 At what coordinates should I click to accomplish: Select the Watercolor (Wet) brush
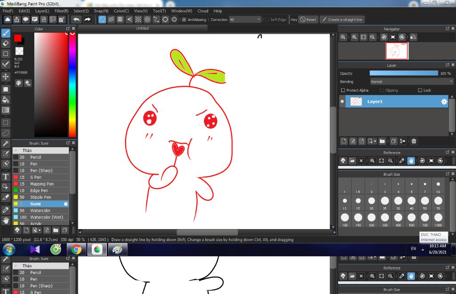[41, 217]
